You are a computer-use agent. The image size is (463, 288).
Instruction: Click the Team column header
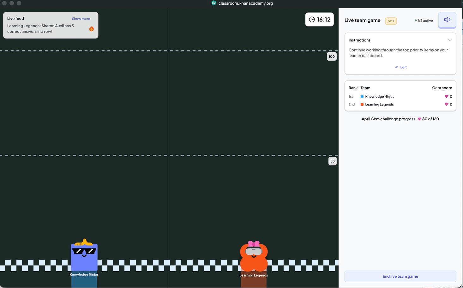pyautogui.click(x=365, y=88)
